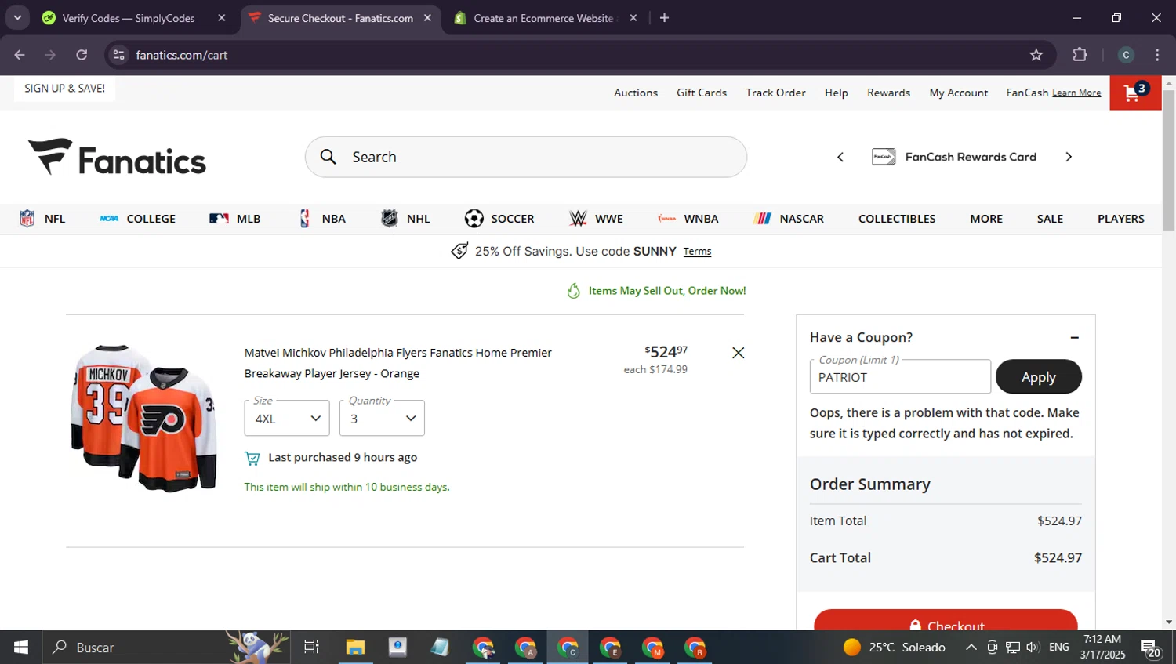Viewport: 1176px width, 664px height.
Task: Open the browser Extensions puzzle icon
Action: tap(1080, 55)
